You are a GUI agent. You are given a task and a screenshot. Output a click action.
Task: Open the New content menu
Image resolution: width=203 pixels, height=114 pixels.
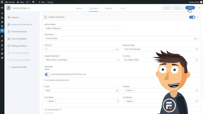[x=42, y=2]
